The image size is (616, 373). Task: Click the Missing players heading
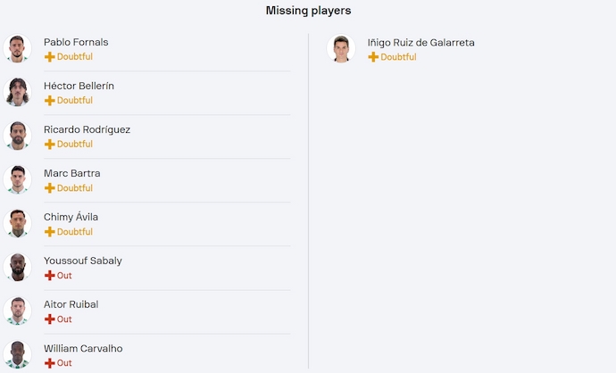click(x=308, y=11)
